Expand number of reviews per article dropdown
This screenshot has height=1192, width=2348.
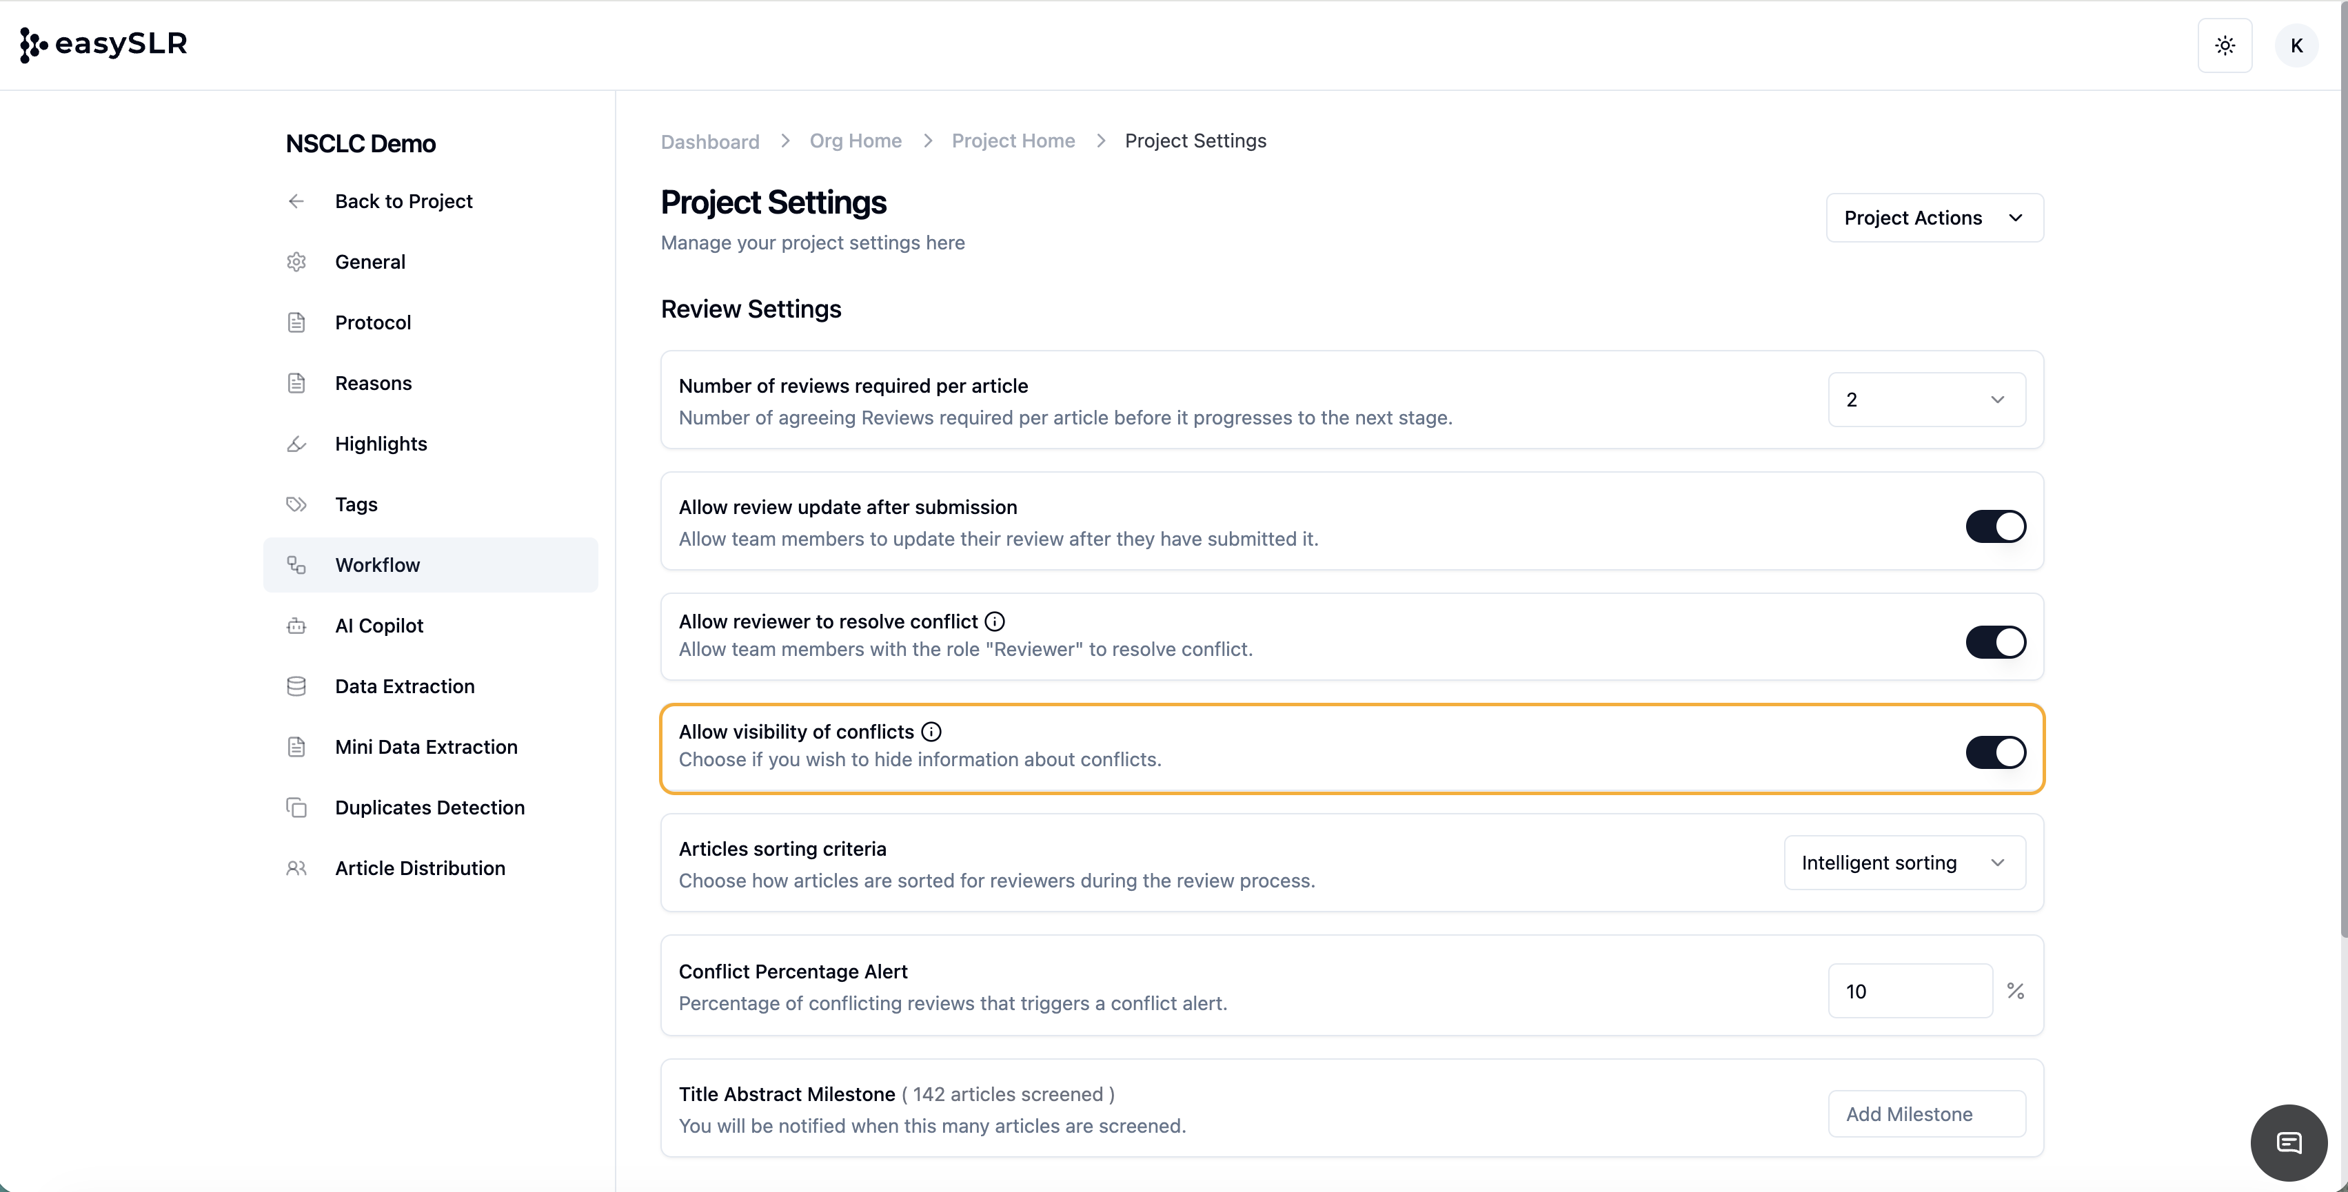coord(1926,399)
